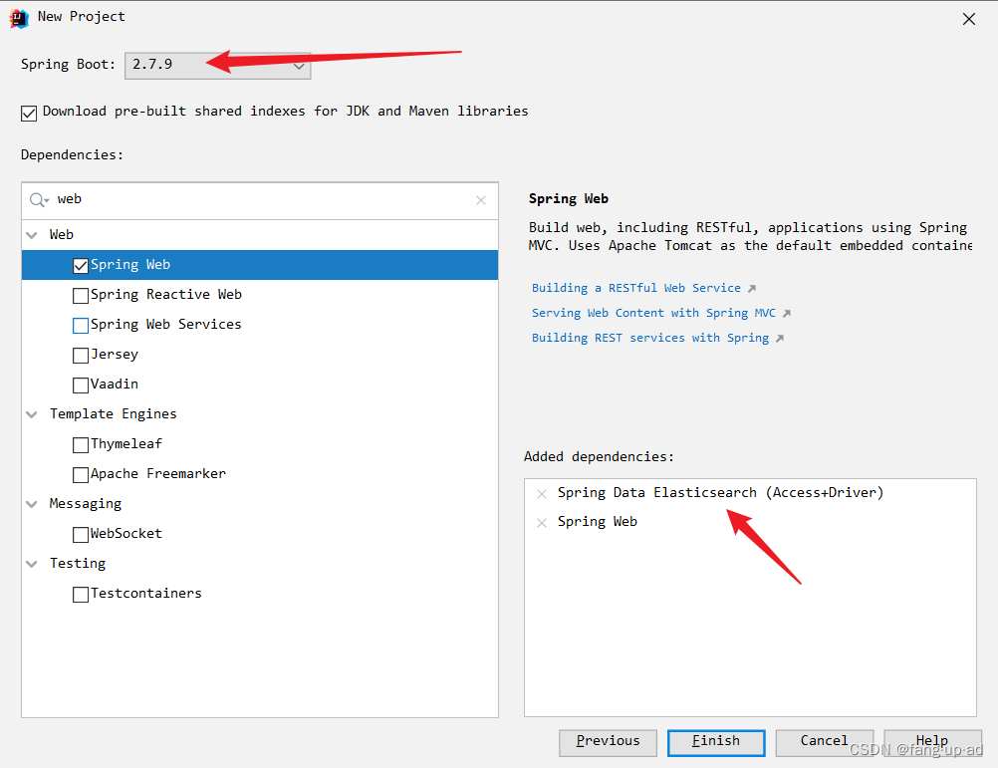
Task: Select the WebSocket row label
Action: point(126,534)
